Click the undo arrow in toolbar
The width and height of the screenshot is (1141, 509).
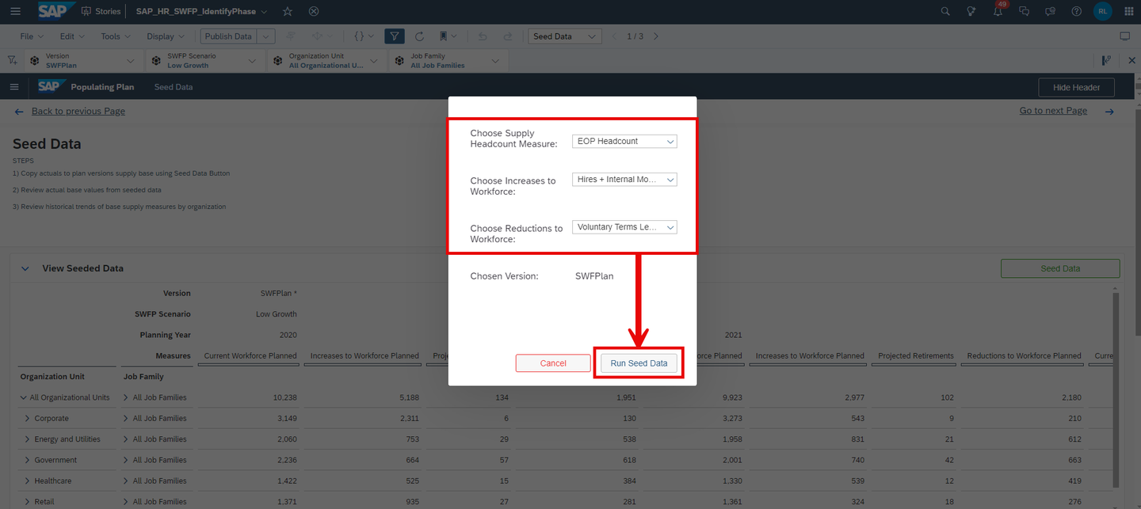point(483,36)
